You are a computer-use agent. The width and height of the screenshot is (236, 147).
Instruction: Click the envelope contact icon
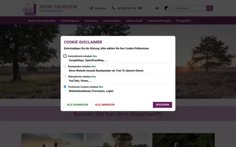[140, 8]
